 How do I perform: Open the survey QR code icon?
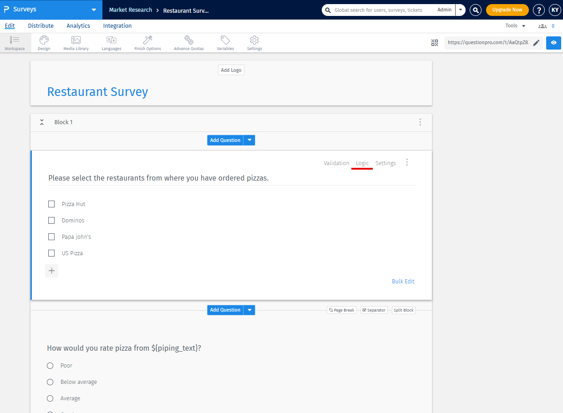tap(434, 42)
